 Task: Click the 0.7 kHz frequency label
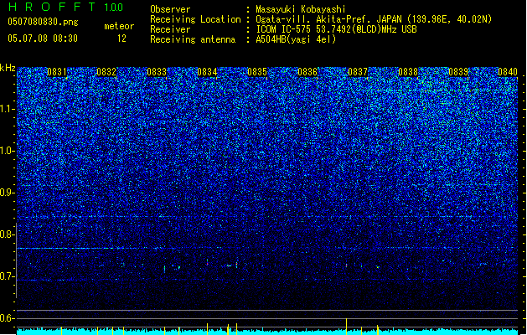[7, 276]
